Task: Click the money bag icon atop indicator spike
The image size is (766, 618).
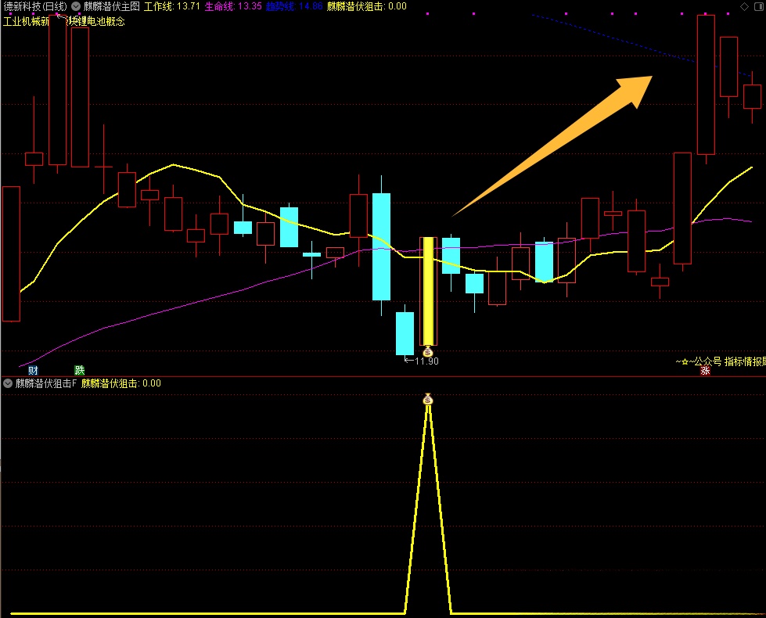Action: tap(427, 400)
